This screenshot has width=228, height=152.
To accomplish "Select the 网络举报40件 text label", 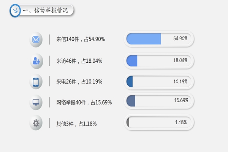I will tap(84, 103).
